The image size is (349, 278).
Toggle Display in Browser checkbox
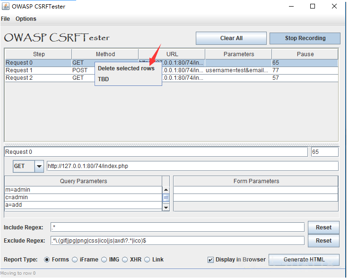(210, 260)
